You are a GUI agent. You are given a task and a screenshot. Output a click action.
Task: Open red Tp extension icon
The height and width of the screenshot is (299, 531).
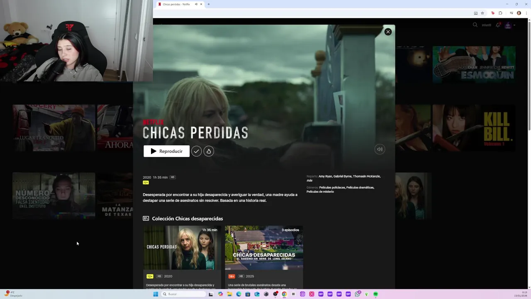pos(493,13)
